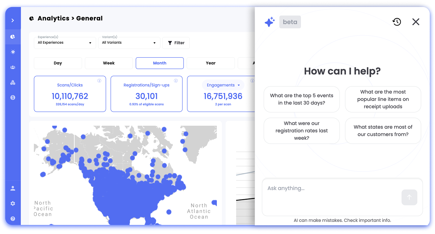Click the 326,154 scans/day text
The width and height of the screenshot is (435, 234).
click(70, 104)
